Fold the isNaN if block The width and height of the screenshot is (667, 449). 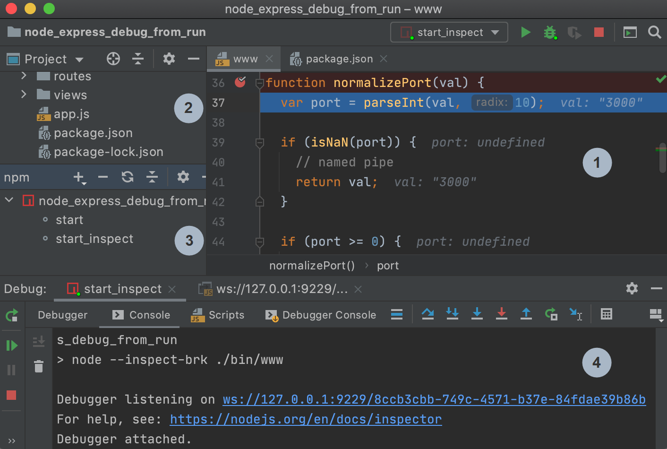point(259,142)
